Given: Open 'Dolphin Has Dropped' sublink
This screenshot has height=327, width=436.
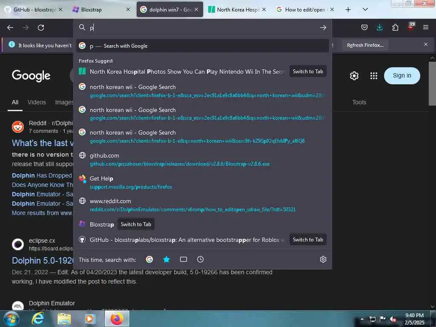Looking at the screenshot, I should tap(42, 175).
